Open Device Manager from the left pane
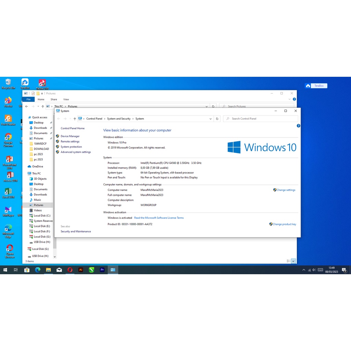The height and width of the screenshot is (351, 351). coord(70,136)
